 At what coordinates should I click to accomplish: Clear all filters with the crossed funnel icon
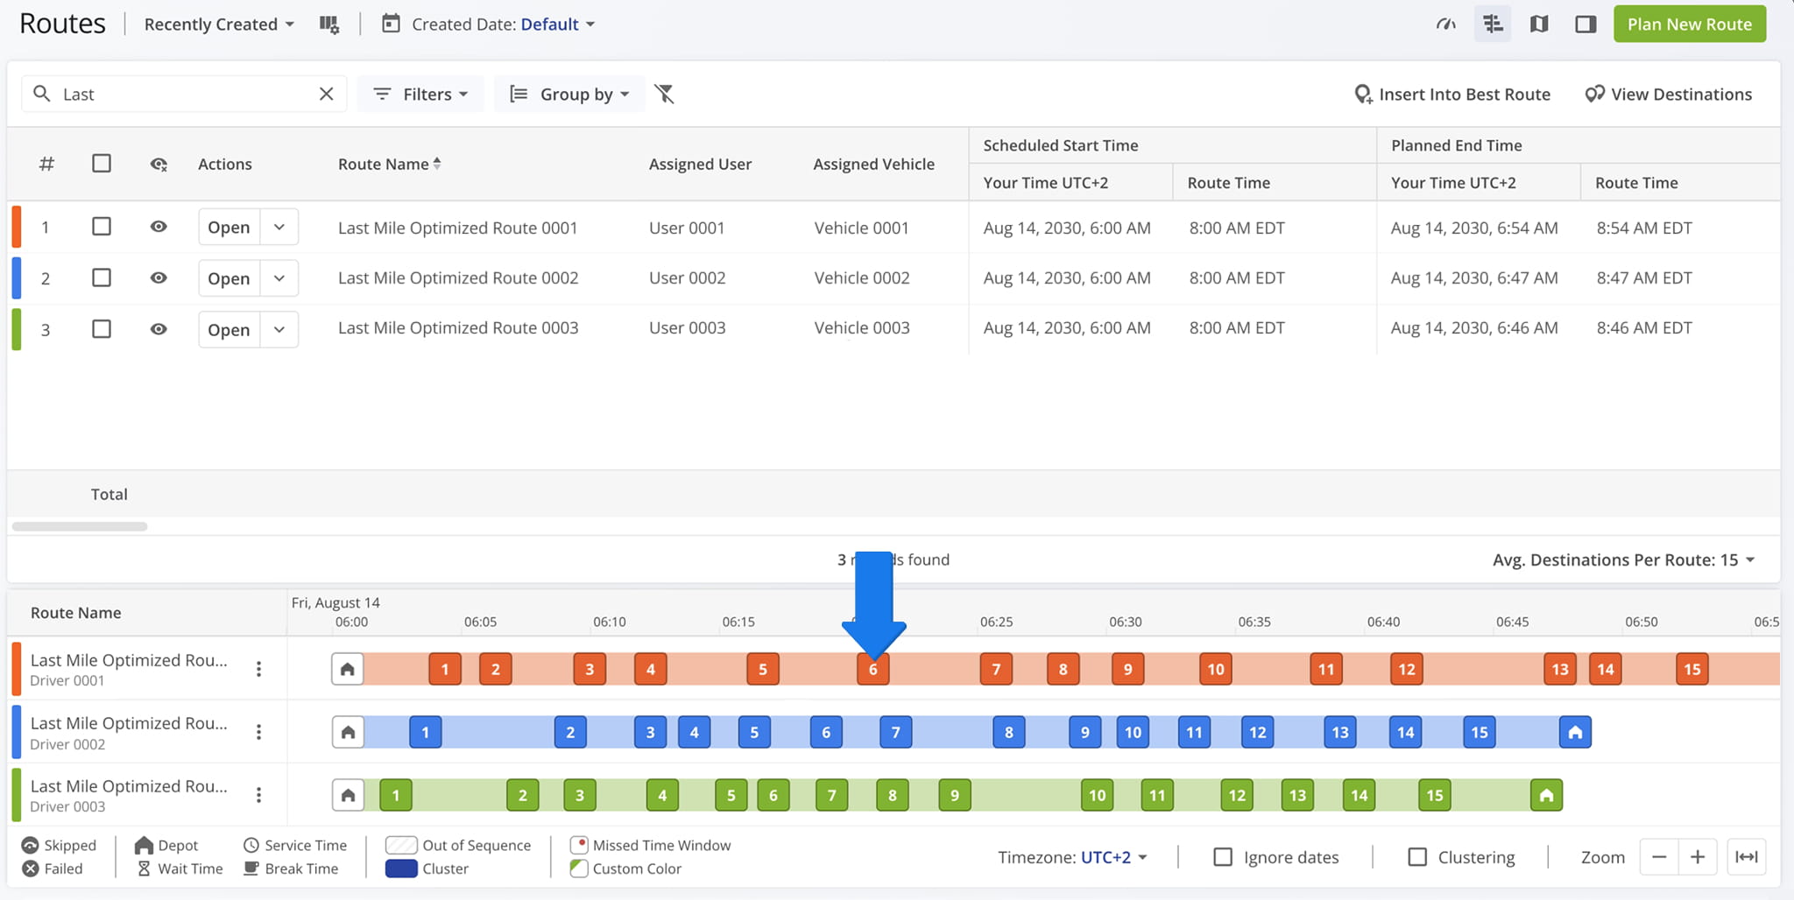point(665,94)
